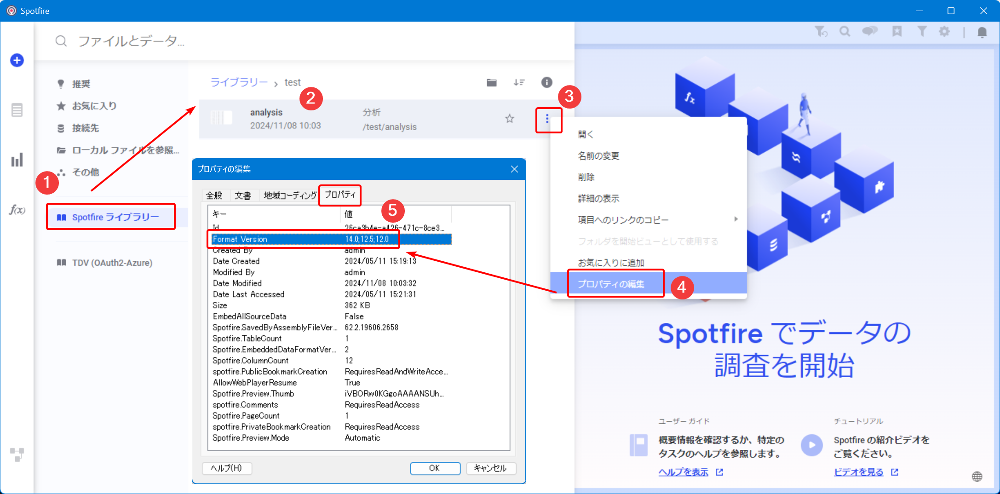The height and width of the screenshot is (494, 1000).
Task: Click the blue plus add-data icon
Action: point(17,60)
